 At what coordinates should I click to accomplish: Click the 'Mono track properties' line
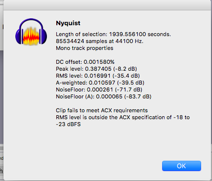point(85,48)
